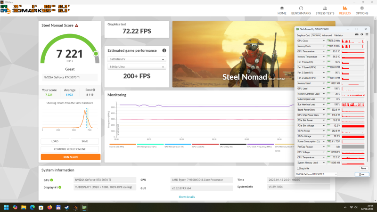Click the GPU Load red legend bar
The image size is (377, 212).
click(205, 144)
